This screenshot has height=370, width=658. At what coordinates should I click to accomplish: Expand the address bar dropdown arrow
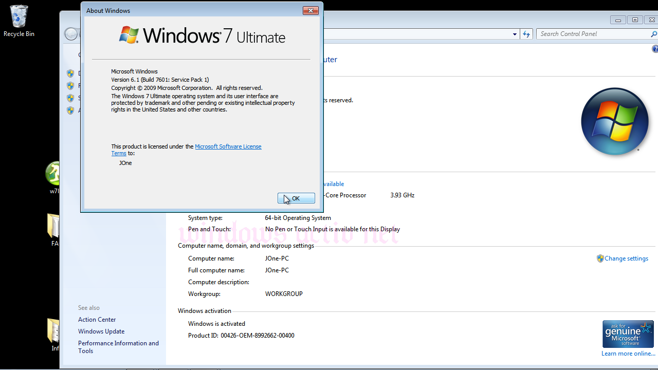point(515,34)
